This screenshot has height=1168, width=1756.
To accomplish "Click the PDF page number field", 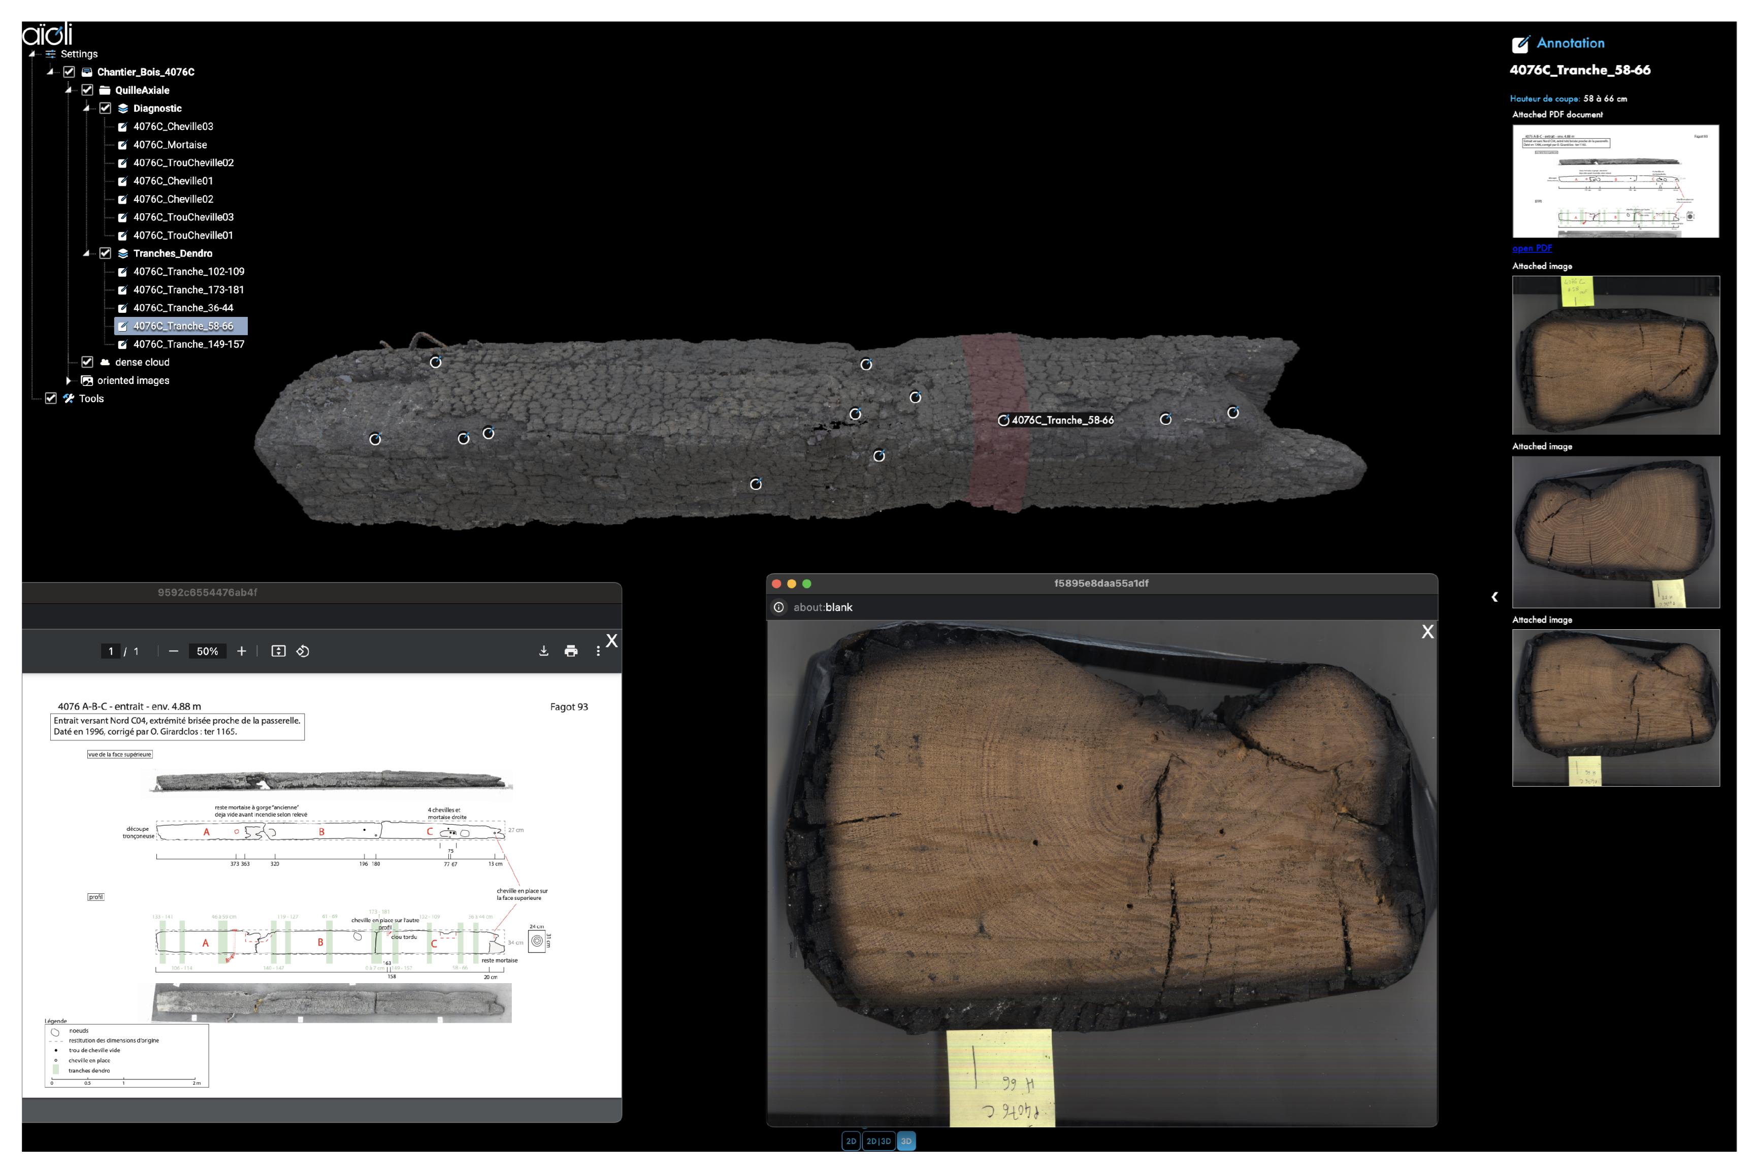I will 111,651.
